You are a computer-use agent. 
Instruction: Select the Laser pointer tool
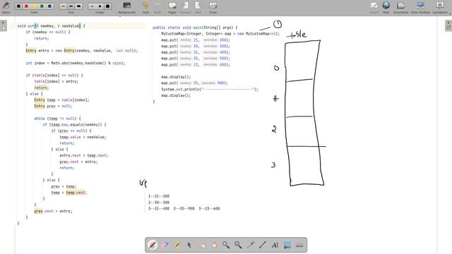[x=250, y=245]
